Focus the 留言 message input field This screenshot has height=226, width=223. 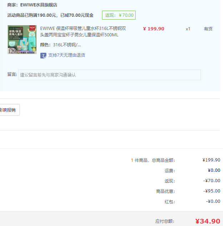[x=110, y=75]
